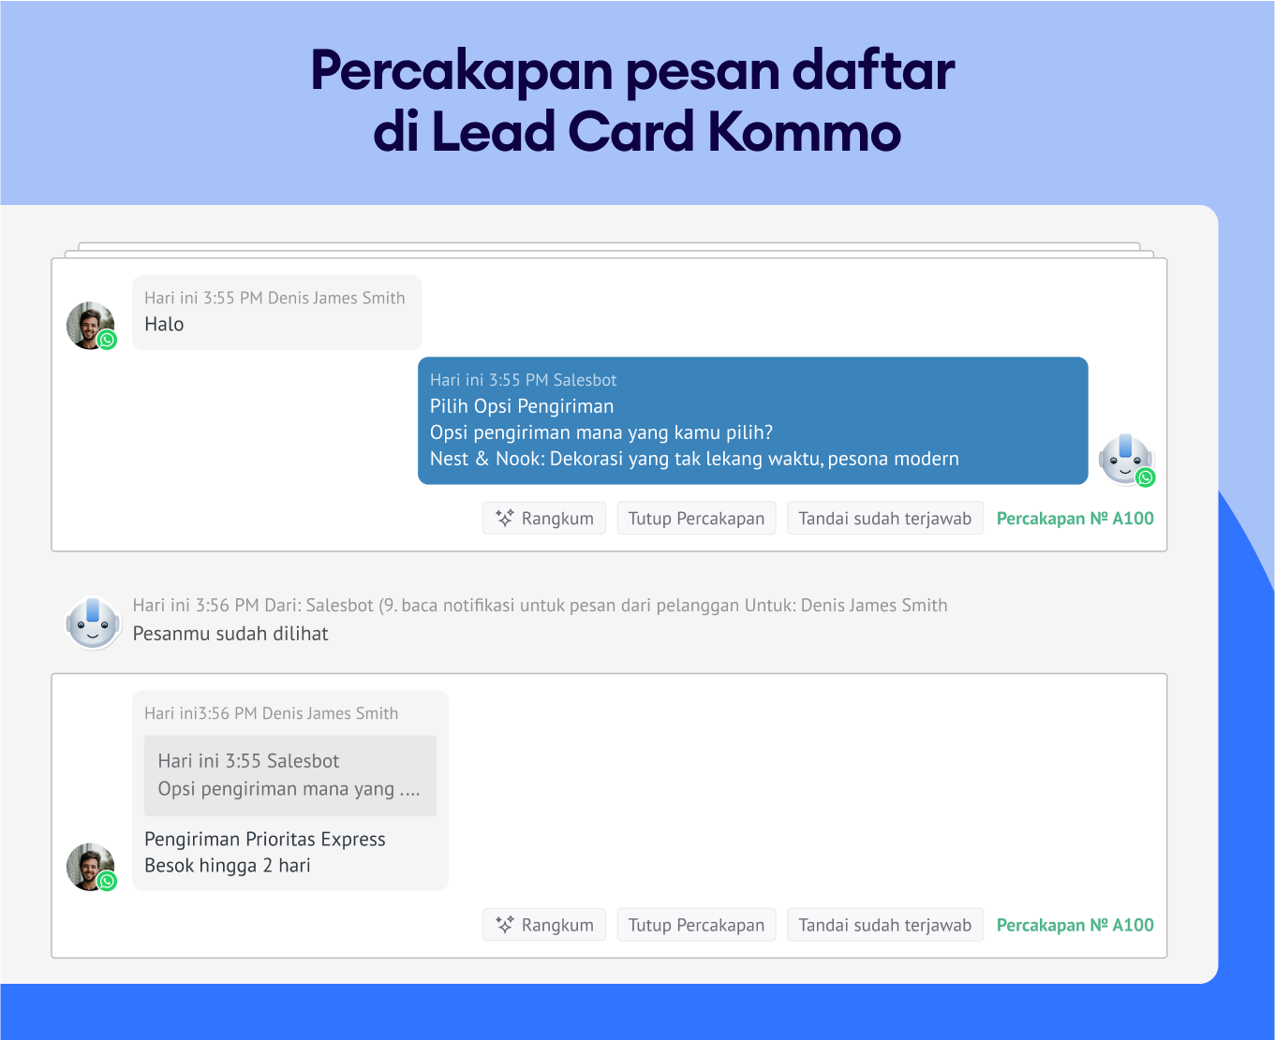Click the "Opsi pengiriman mana yang kamu pilih?" line
The height and width of the screenshot is (1040, 1275).
(x=601, y=432)
